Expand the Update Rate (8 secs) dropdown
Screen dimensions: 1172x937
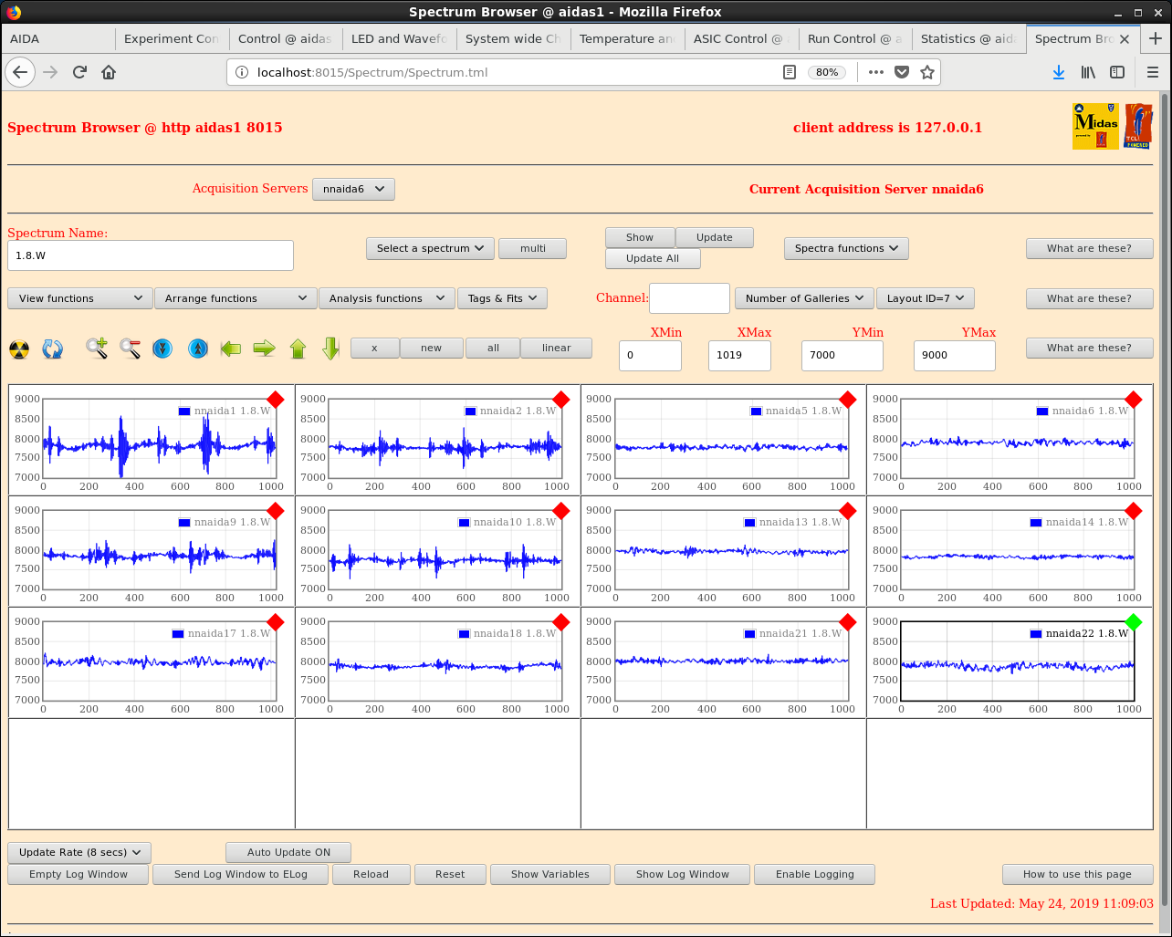coord(79,852)
